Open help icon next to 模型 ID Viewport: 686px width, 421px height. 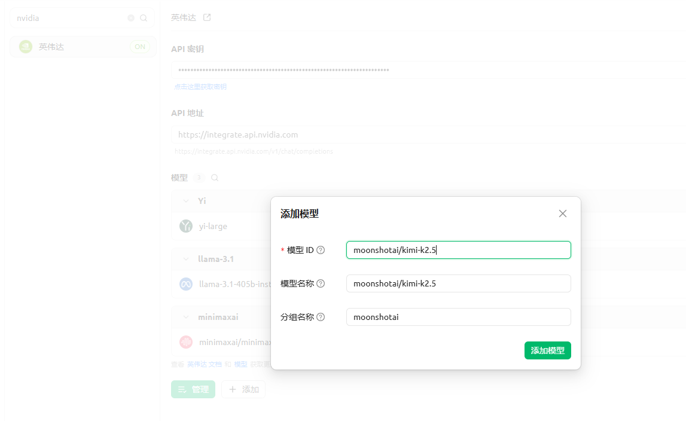coord(321,250)
